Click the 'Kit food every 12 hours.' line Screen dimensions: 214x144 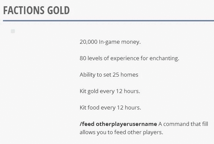110,108
